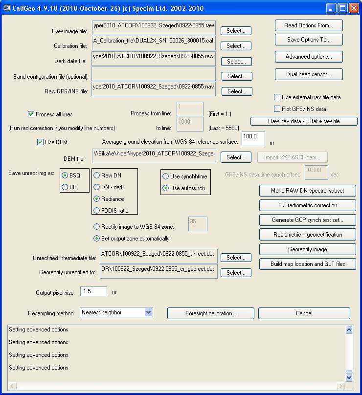Click Select for Dark data file
Screen dimensions: 362x395
tap(236, 62)
